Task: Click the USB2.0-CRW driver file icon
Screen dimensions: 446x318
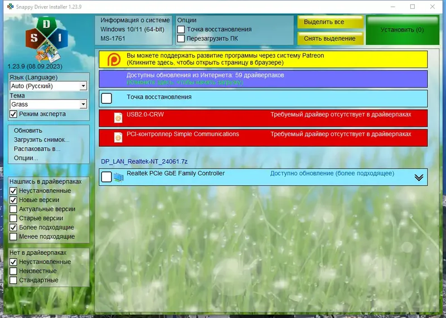Action: click(118, 118)
